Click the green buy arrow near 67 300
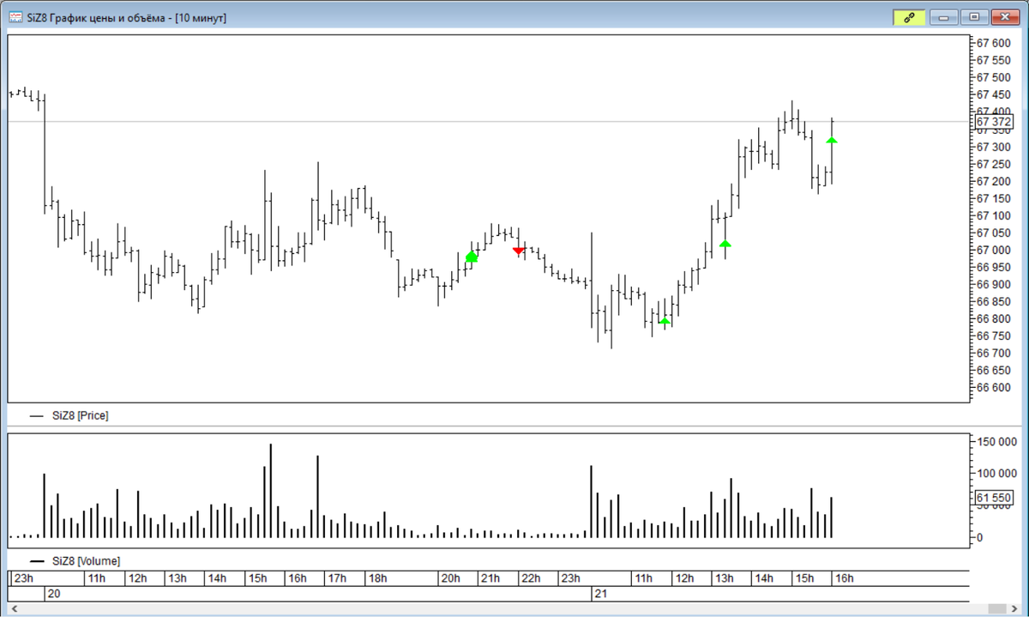The image size is (1029, 617). (831, 141)
